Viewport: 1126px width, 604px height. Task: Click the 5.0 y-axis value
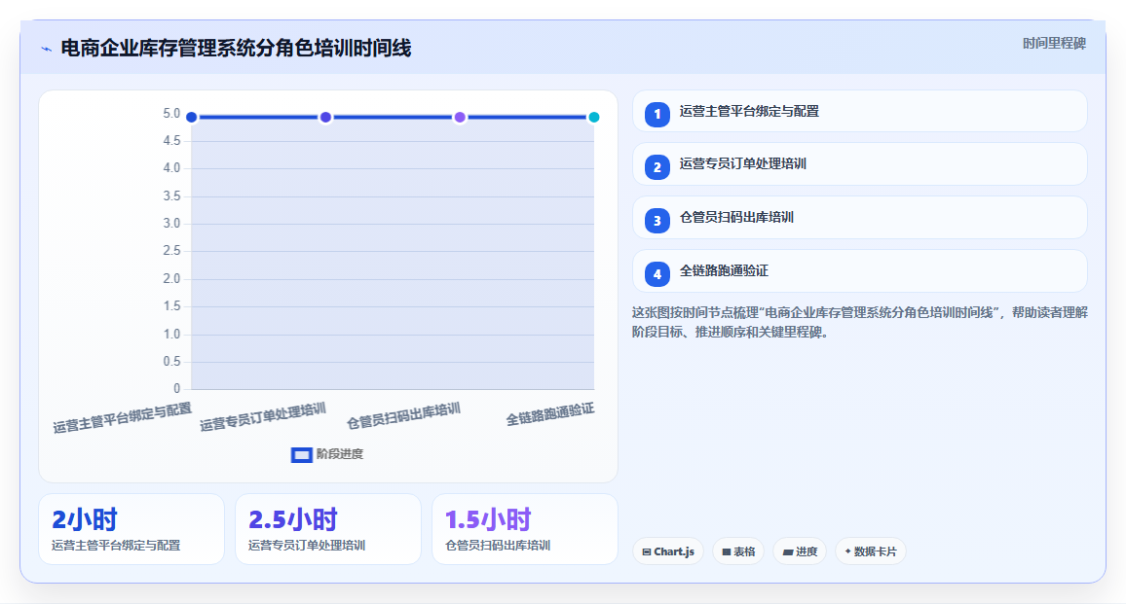point(171,114)
